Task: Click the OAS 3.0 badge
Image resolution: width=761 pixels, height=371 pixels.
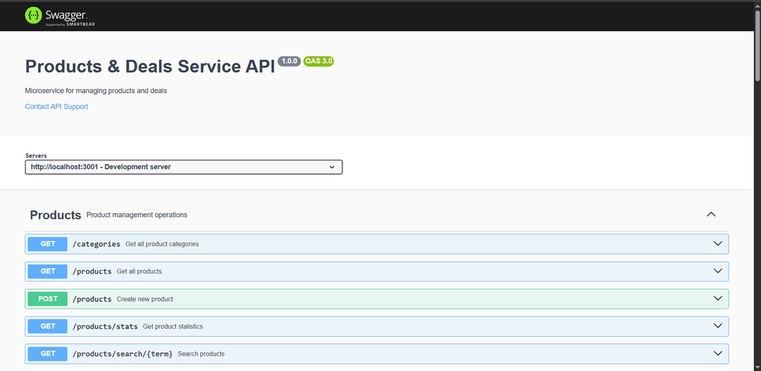Action: coord(318,61)
